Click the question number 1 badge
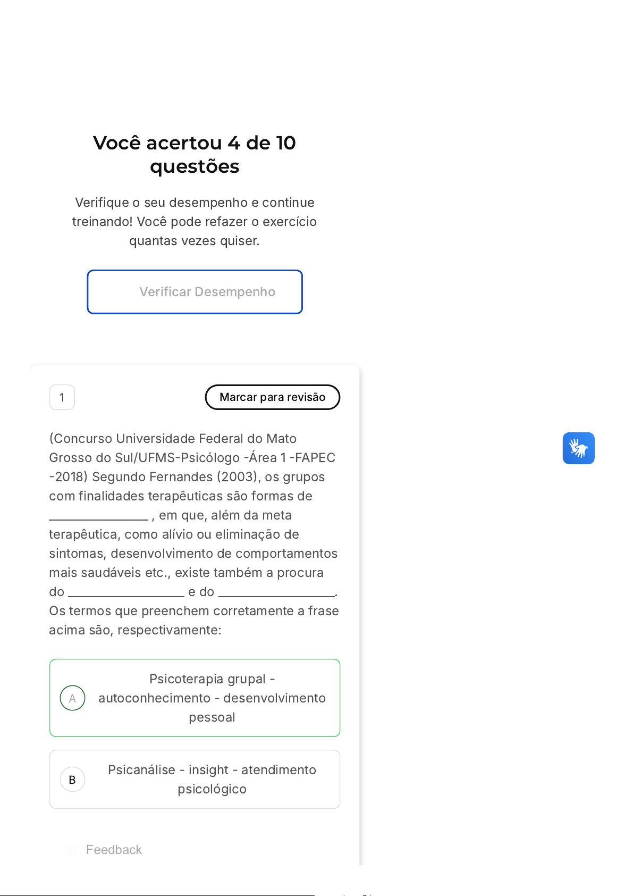Viewport: 633px width, 896px height. click(62, 397)
